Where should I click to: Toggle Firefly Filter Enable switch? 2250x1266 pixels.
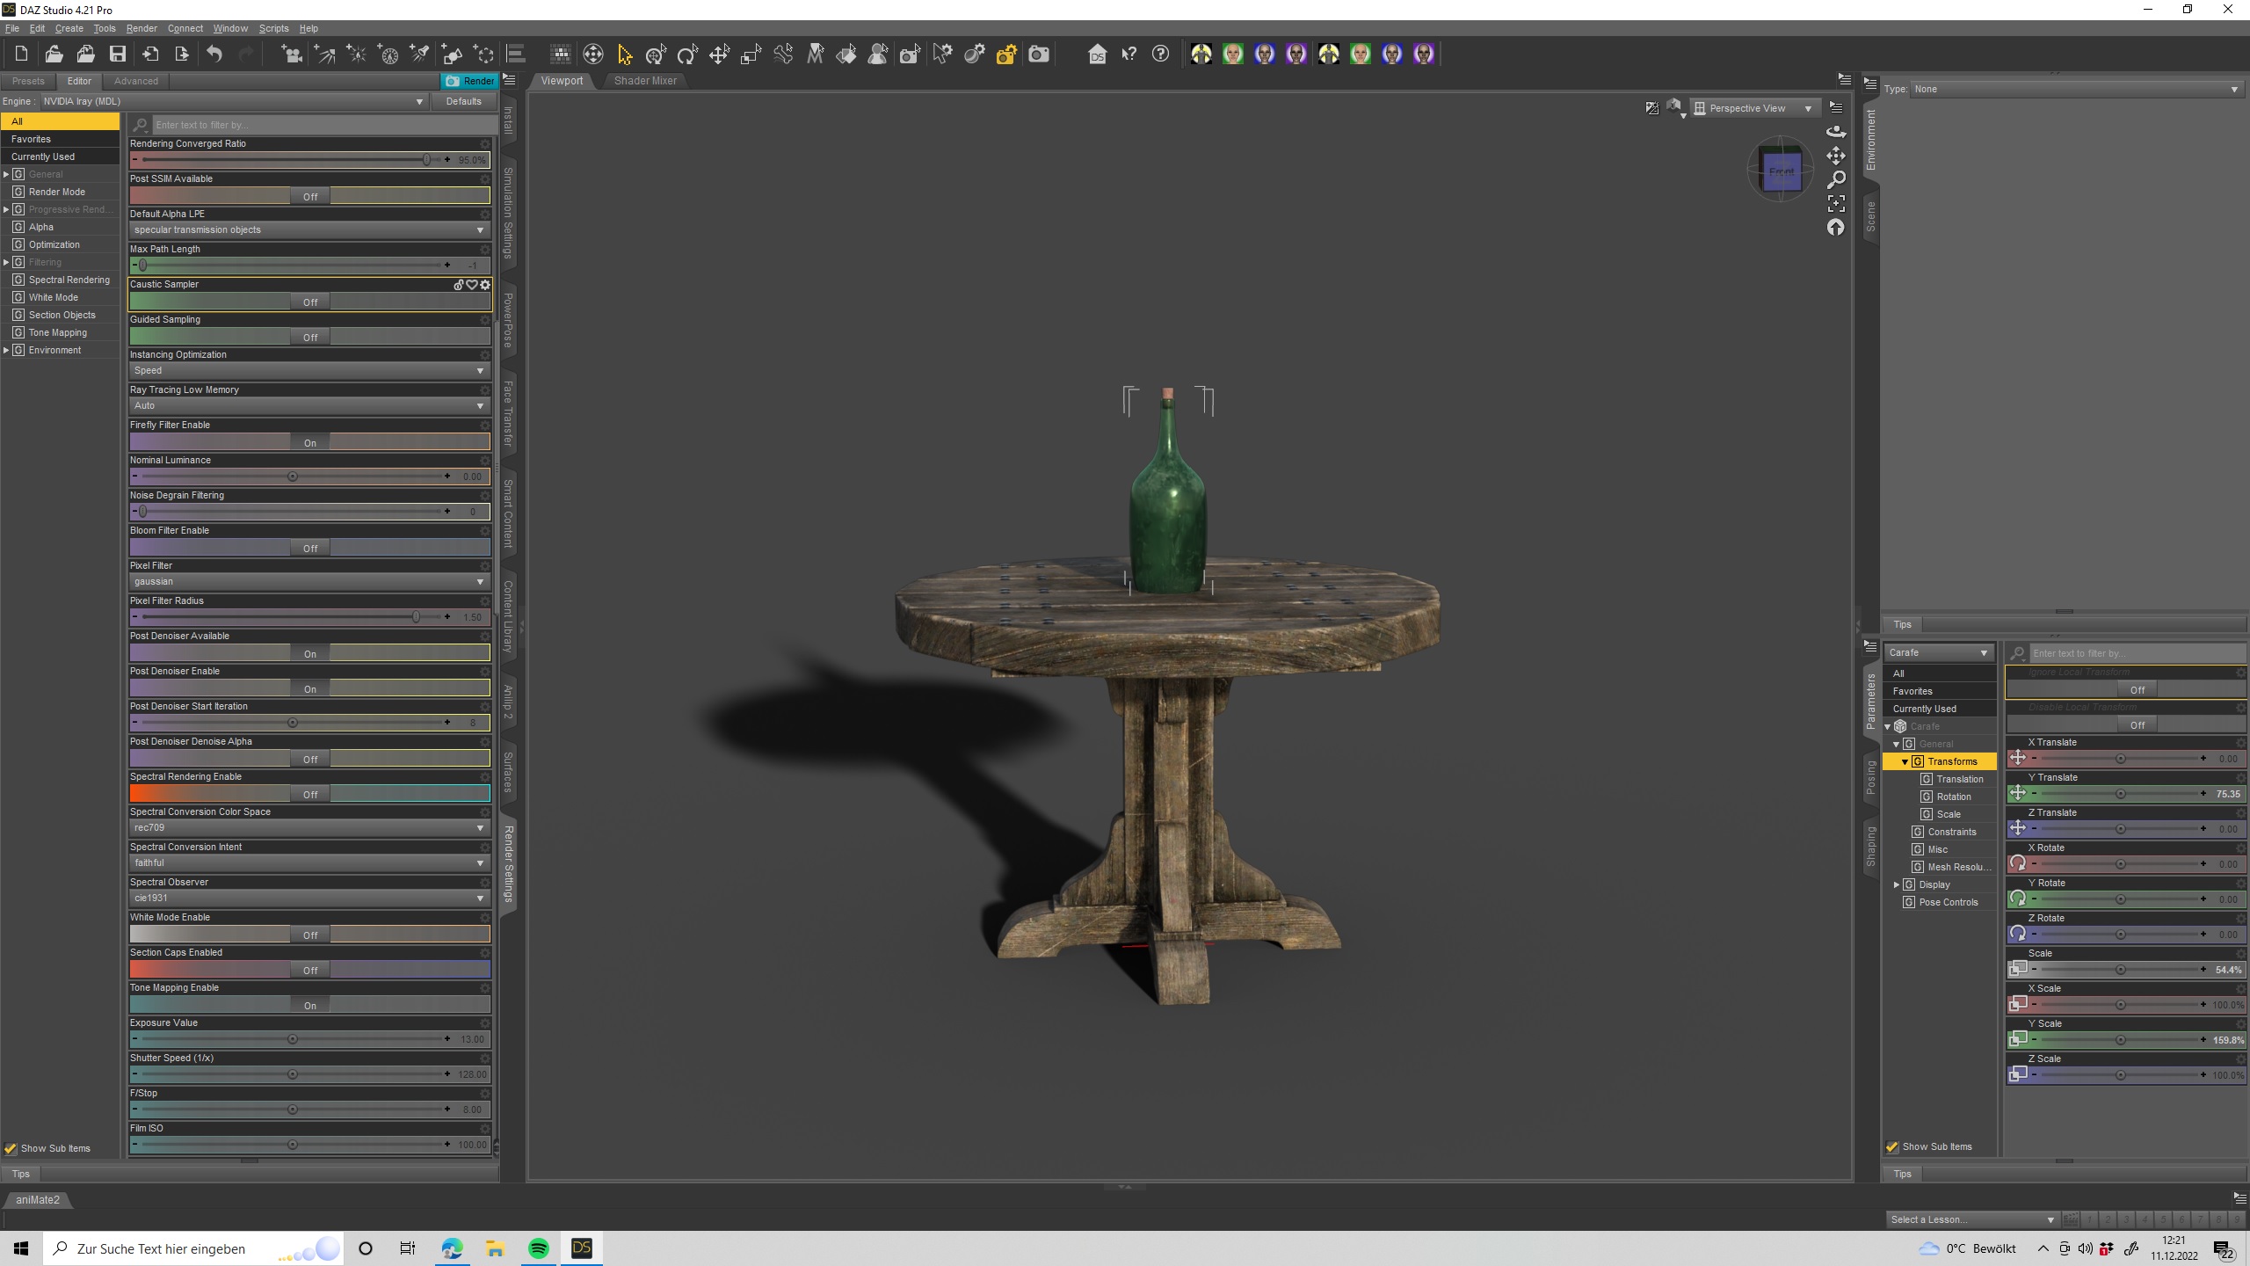click(309, 442)
